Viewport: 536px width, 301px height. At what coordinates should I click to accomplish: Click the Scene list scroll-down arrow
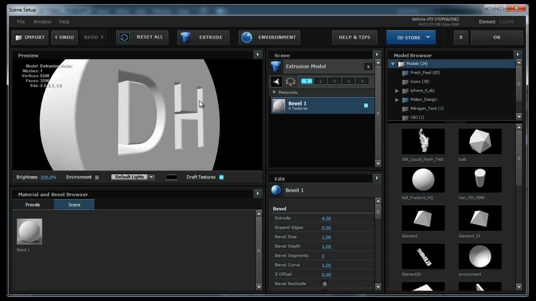(x=378, y=163)
